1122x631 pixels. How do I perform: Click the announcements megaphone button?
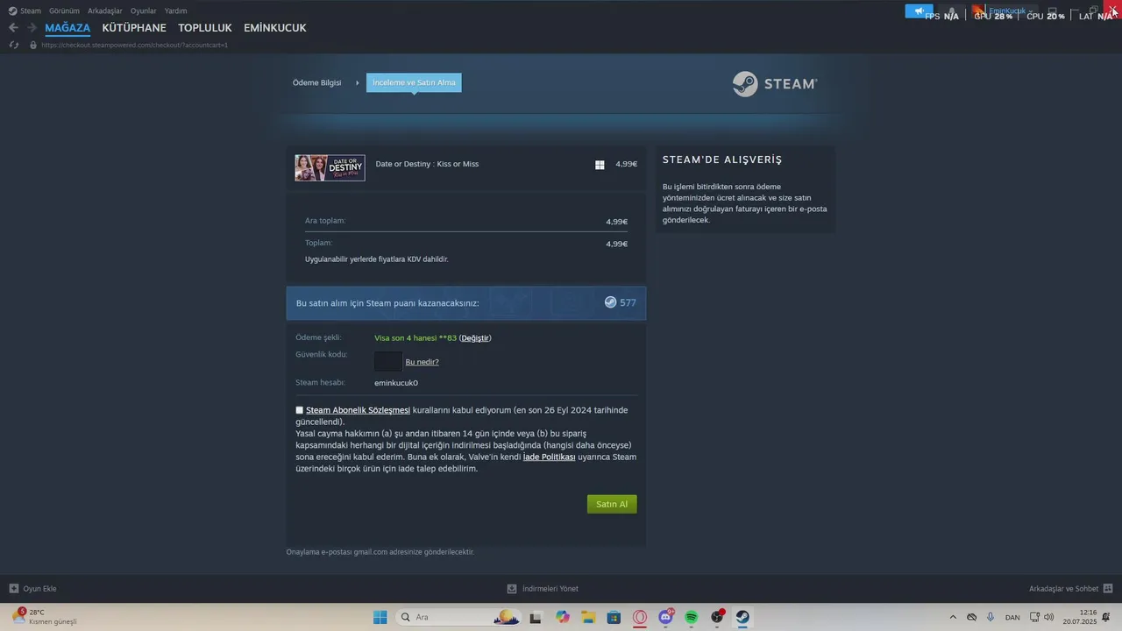[920, 11]
